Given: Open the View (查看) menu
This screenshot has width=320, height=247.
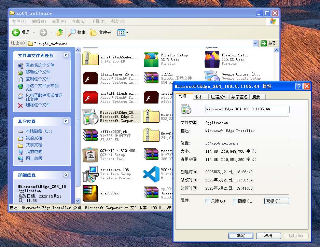Looking at the screenshot, I should pos(59,22).
